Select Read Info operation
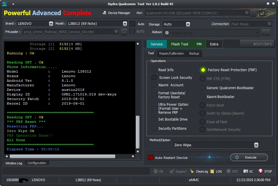This screenshot has width=278, height=186. tap(154, 70)
